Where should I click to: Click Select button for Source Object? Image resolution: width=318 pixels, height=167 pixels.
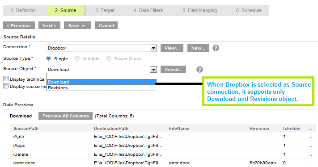point(174,69)
